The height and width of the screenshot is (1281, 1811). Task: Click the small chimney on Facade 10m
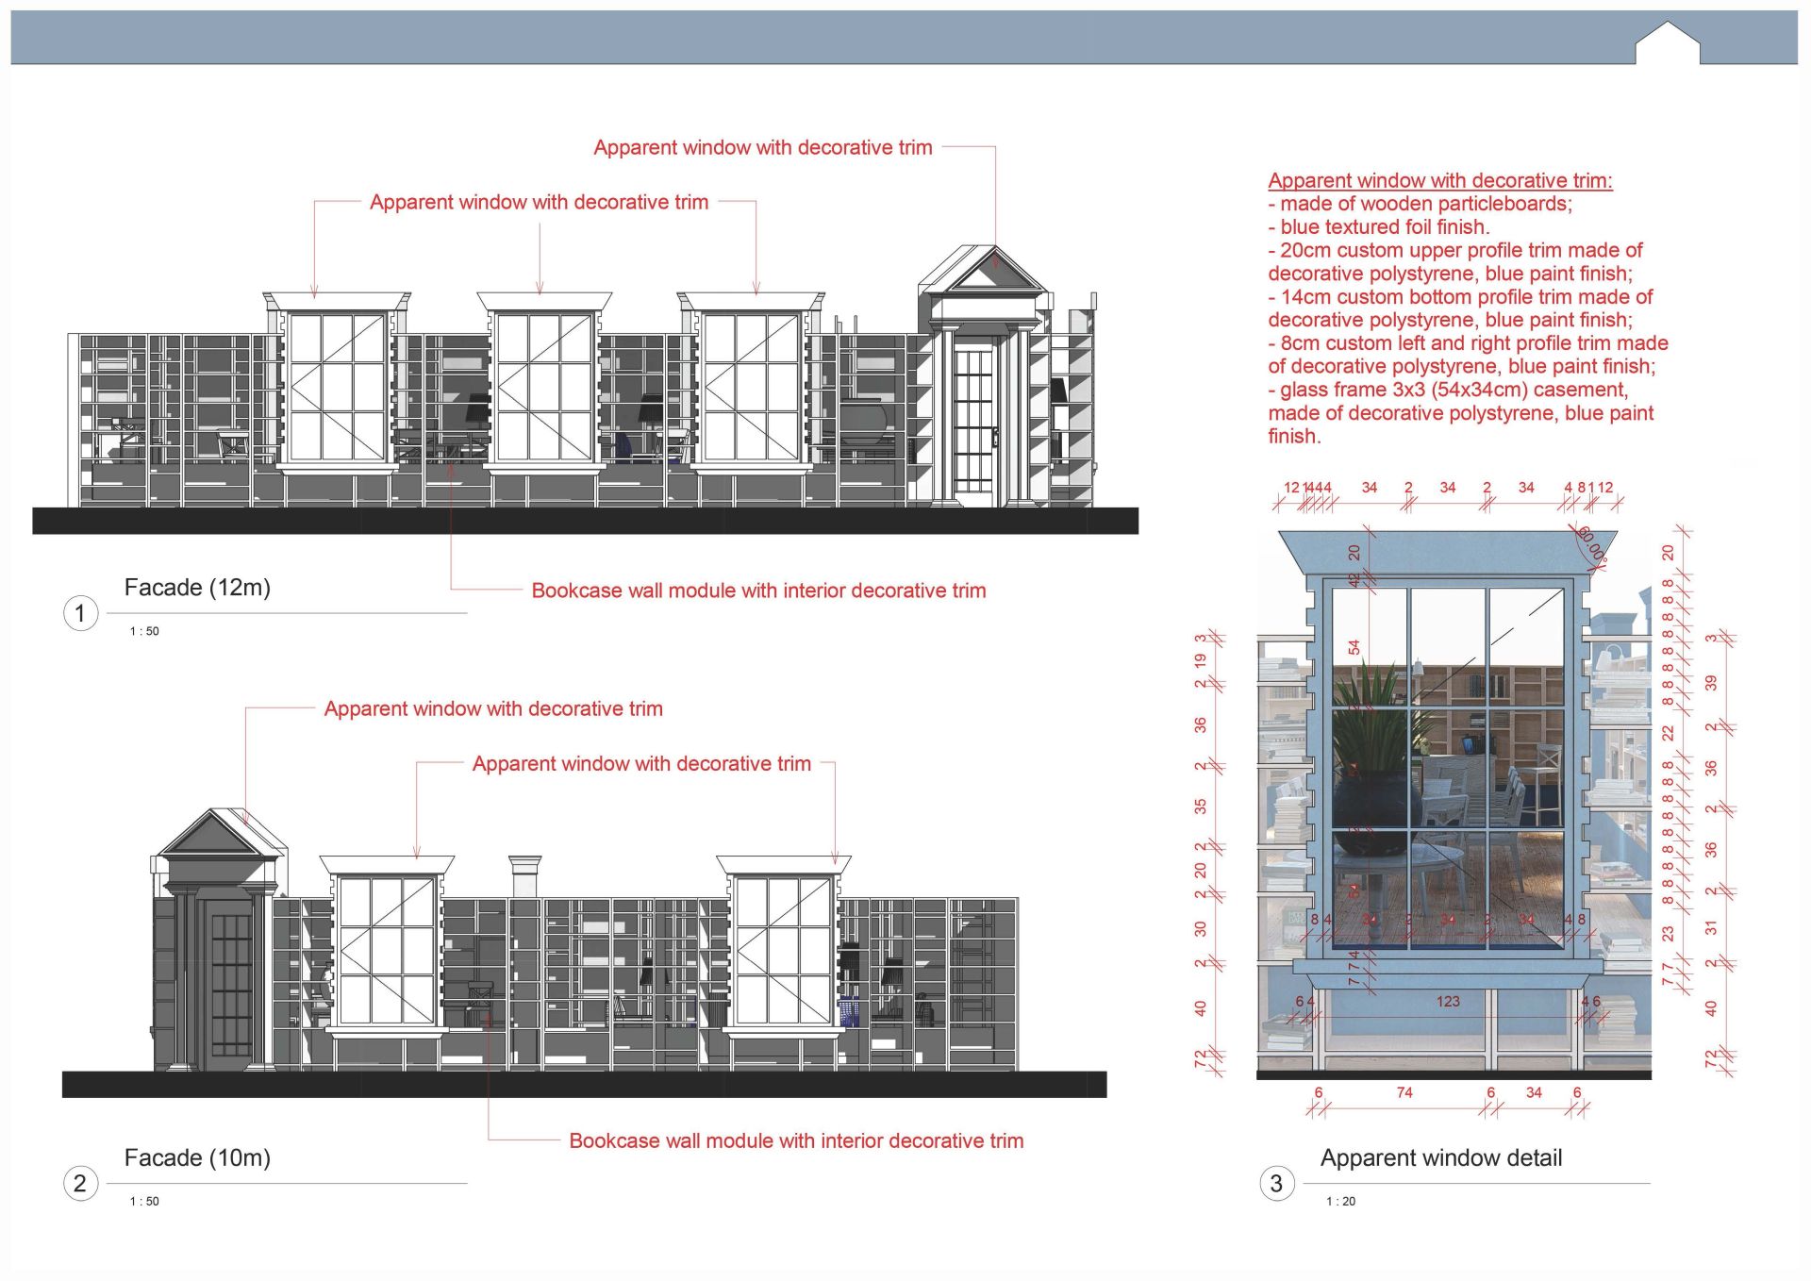tap(524, 876)
